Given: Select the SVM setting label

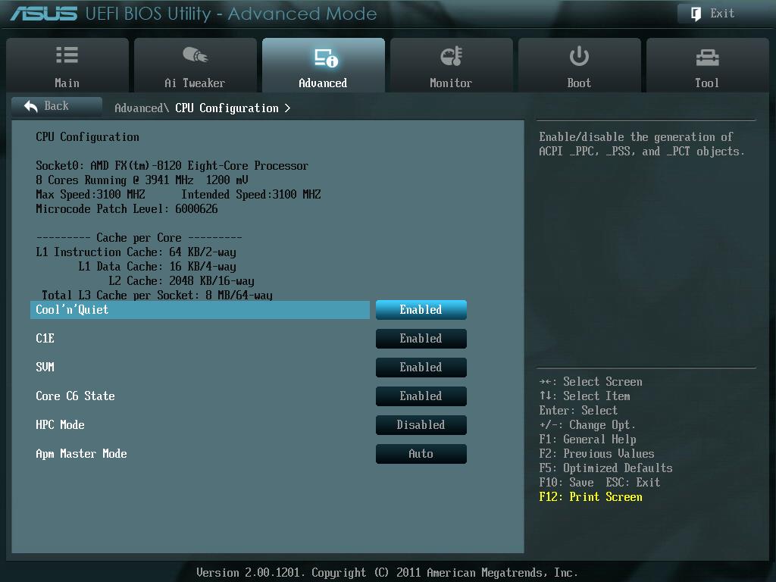Looking at the screenshot, I should click(x=45, y=368).
